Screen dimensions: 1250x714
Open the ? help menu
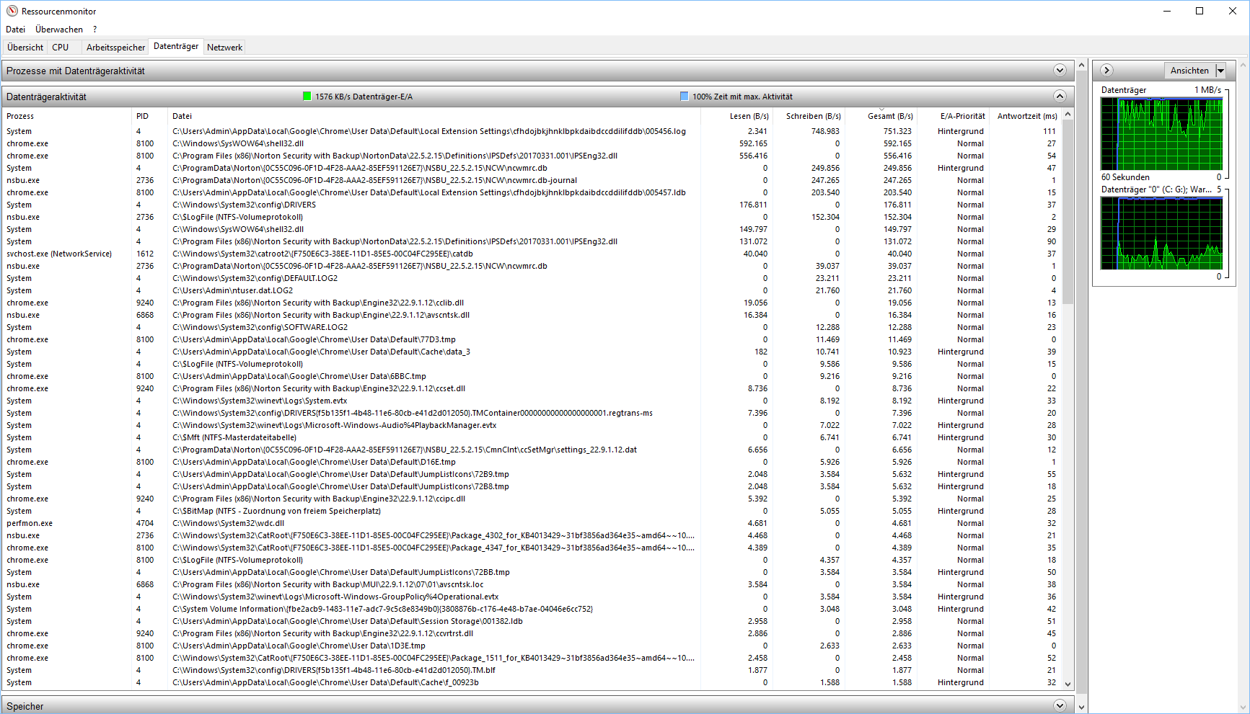point(94,30)
